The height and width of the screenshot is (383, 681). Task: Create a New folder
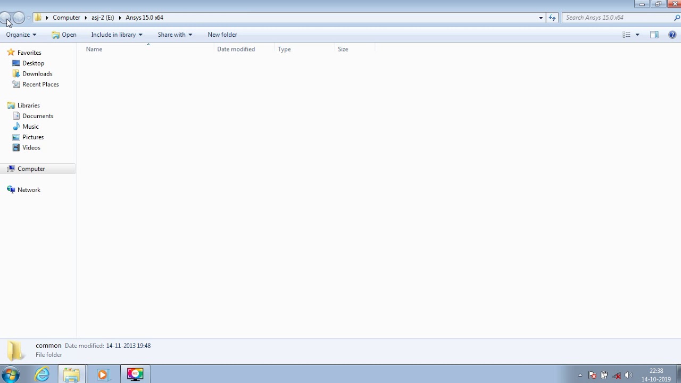click(222, 35)
